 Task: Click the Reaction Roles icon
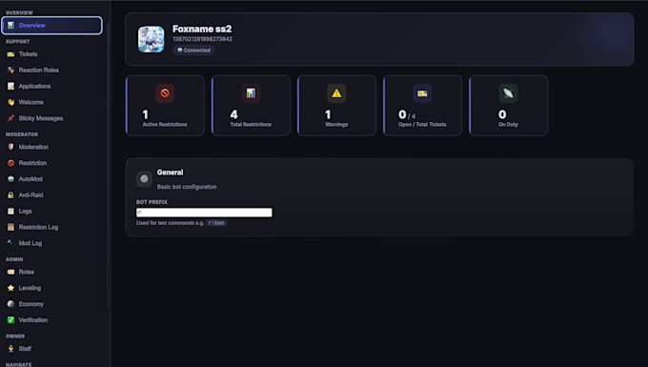[10, 71]
